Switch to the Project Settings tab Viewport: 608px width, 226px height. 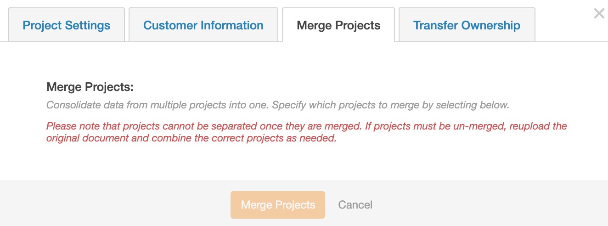(x=67, y=25)
